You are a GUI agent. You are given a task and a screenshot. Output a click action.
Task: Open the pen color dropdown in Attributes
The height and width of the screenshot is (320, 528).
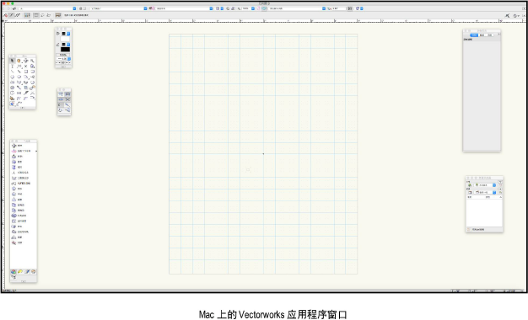point(68,45)
